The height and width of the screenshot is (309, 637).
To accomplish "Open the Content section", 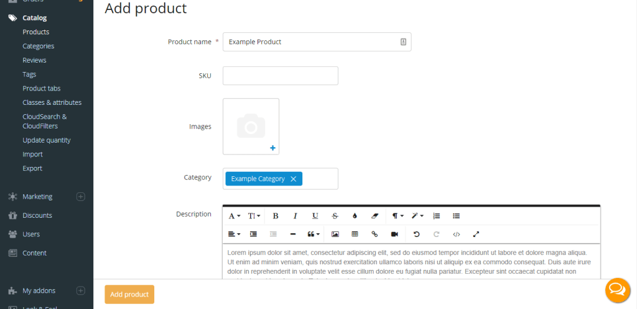I will click(35, 253).
